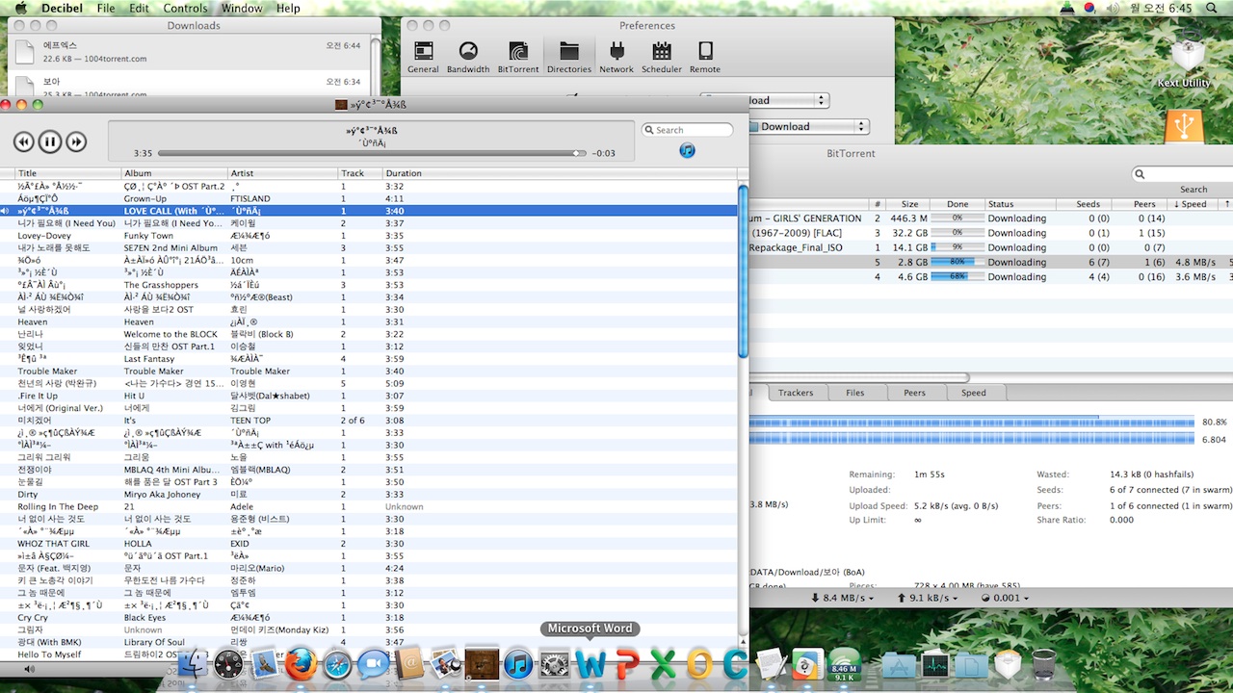The width and height of the screenshot is (1233, 693).
Task: Open the 8.4 MB/s download limit menu
Action: coord(842,598)
